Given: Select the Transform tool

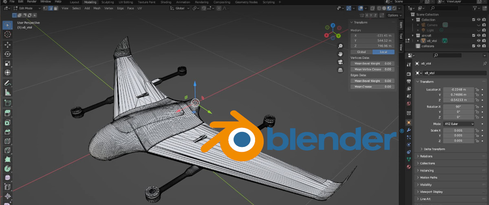Looking at the screenshot, I should [x=7, y=73].
